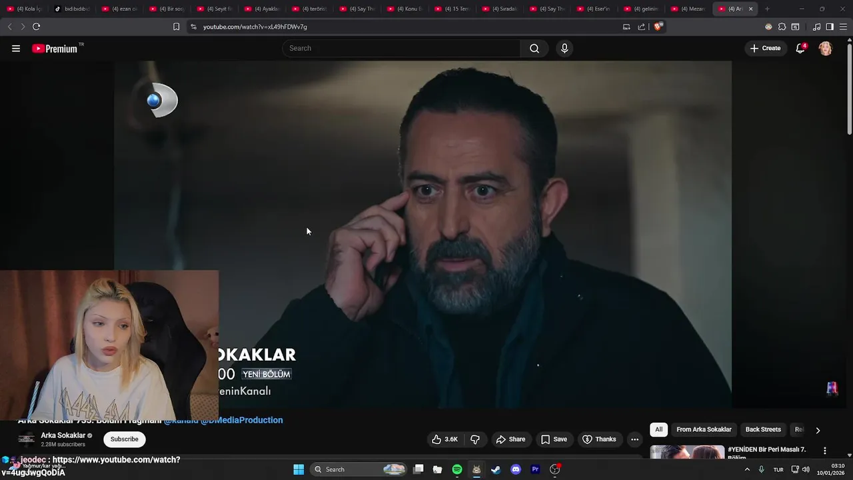Open options for Yeniden Bir Peri Masalı video
853x480 pixels.
pyautogui.click(x=825, y=451)
